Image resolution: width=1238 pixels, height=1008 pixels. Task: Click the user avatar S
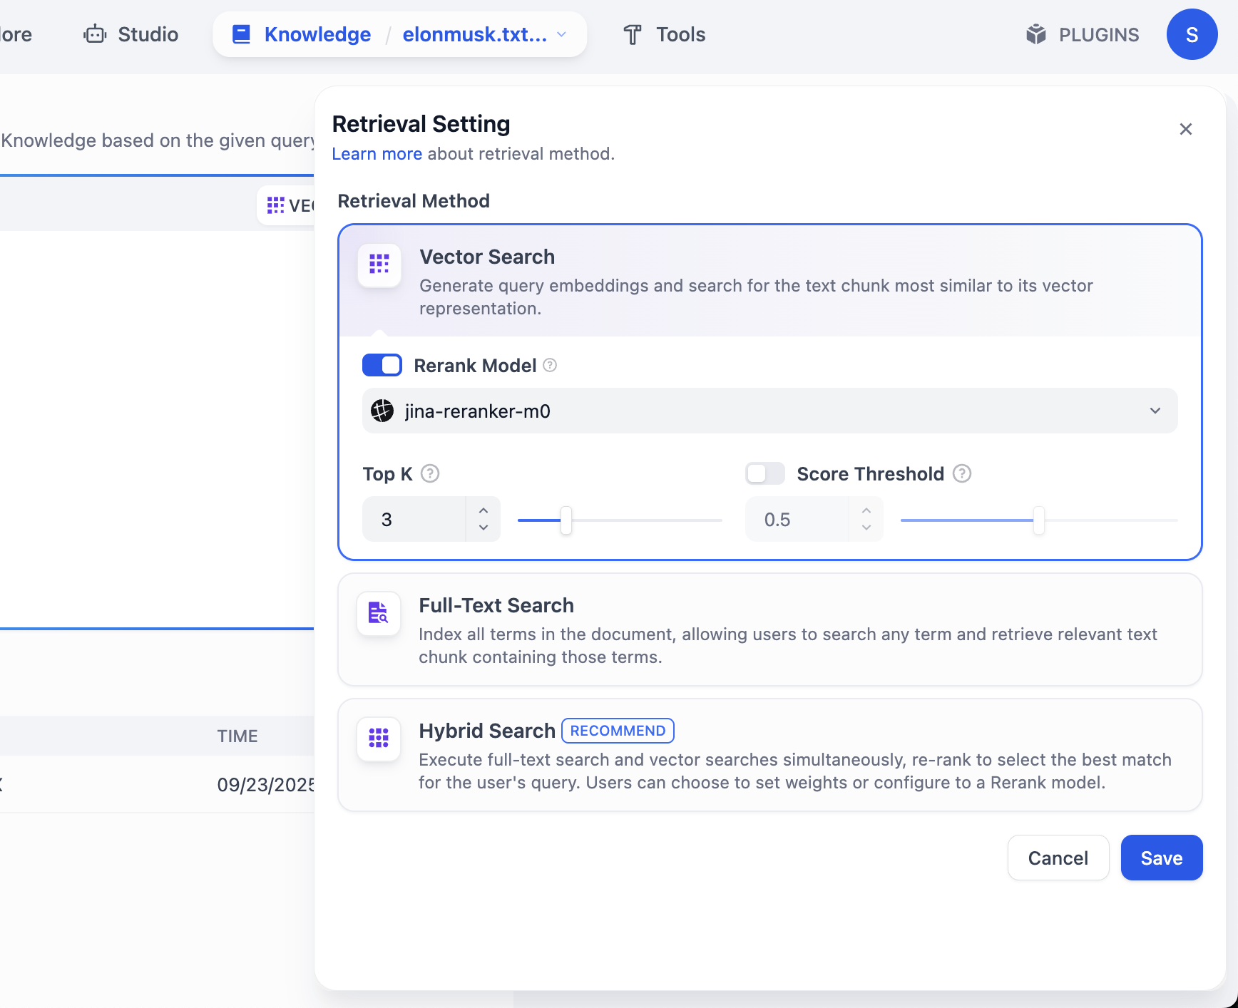1192,34
